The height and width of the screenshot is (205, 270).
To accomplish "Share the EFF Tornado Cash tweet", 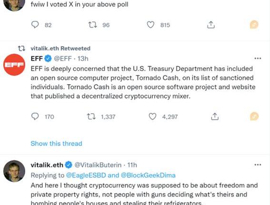I will (x=215, y=117).
